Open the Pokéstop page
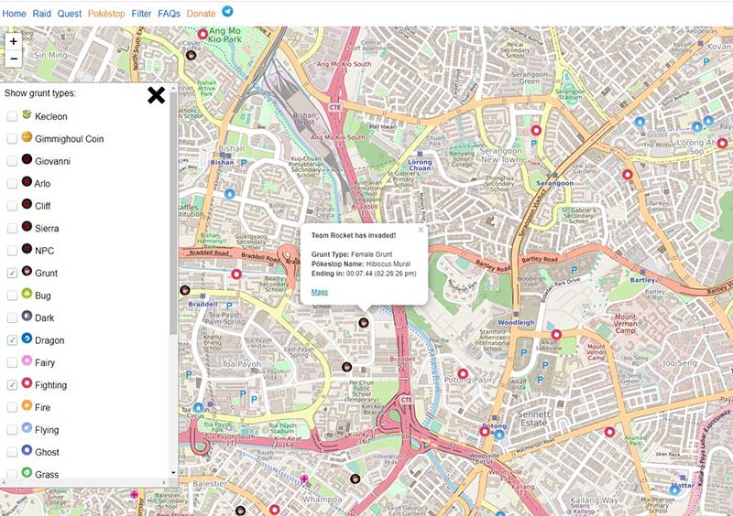 [x=106, y=14]
